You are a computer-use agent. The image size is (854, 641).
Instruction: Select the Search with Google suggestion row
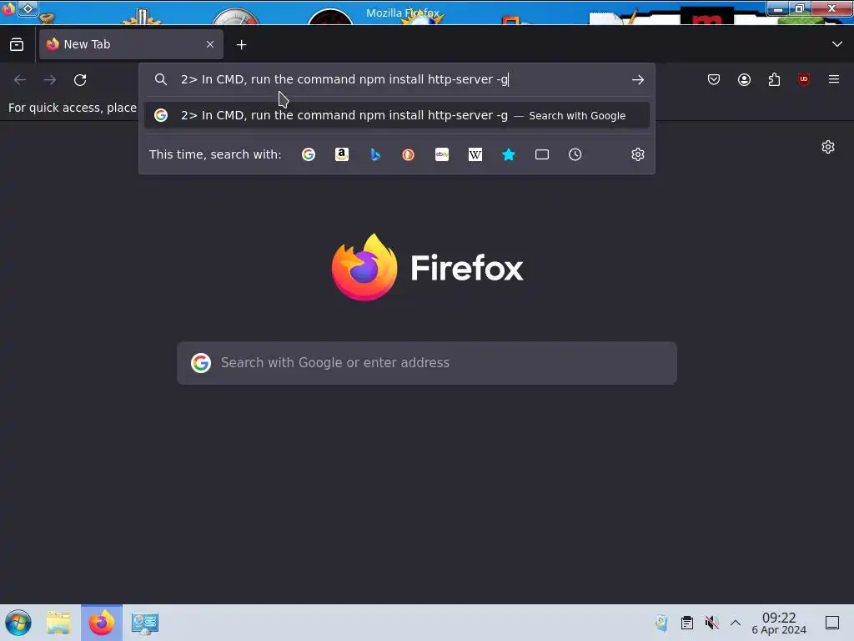point(396,115)
